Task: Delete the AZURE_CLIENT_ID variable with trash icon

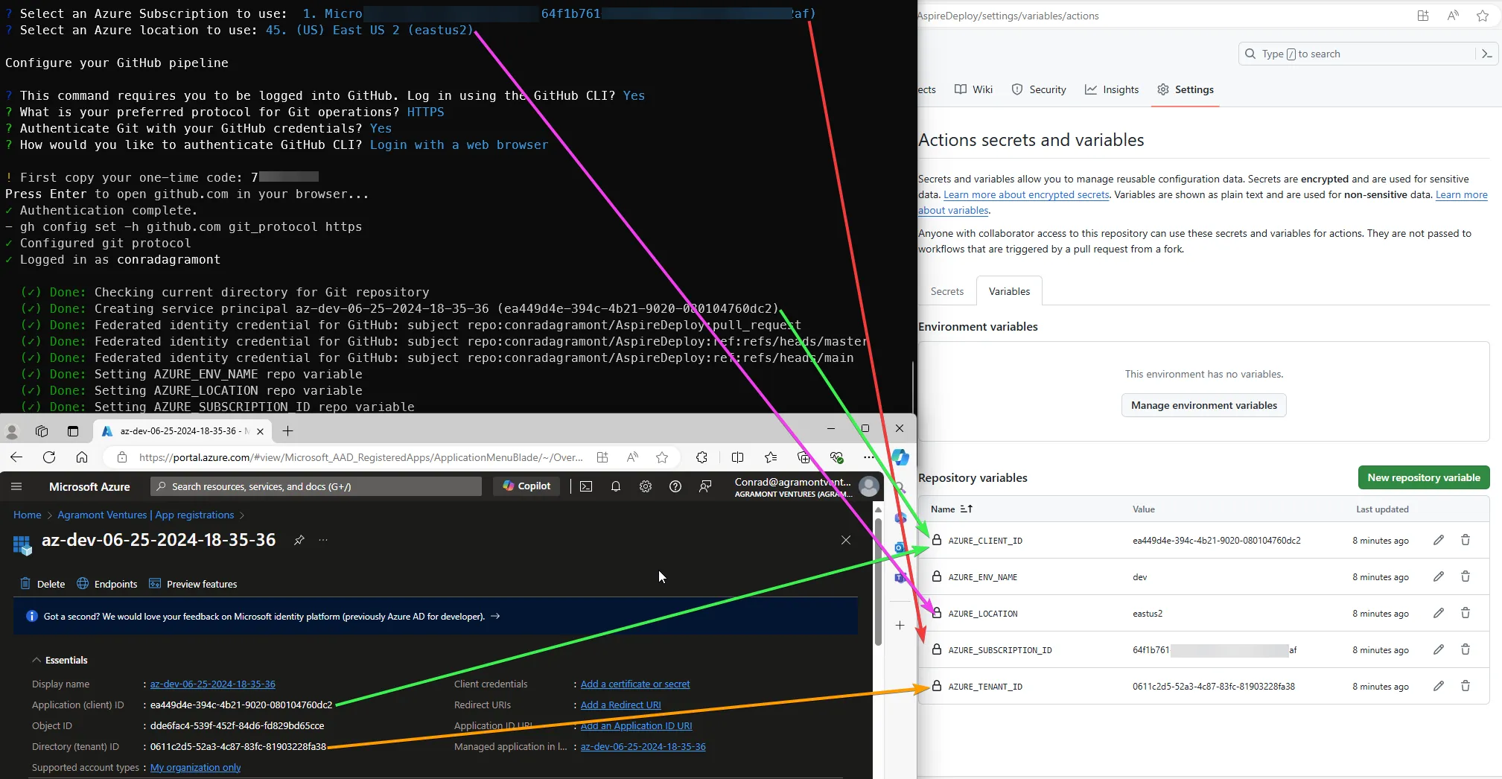Action: coord(1466,540)
